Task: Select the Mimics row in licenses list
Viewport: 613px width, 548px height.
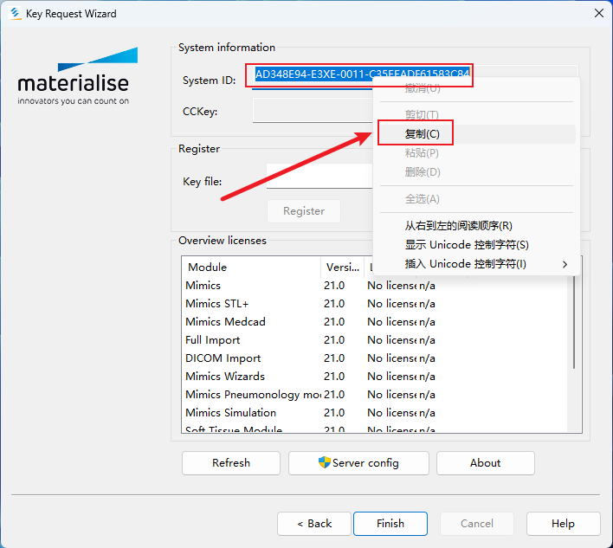Action: click(375, 286)
